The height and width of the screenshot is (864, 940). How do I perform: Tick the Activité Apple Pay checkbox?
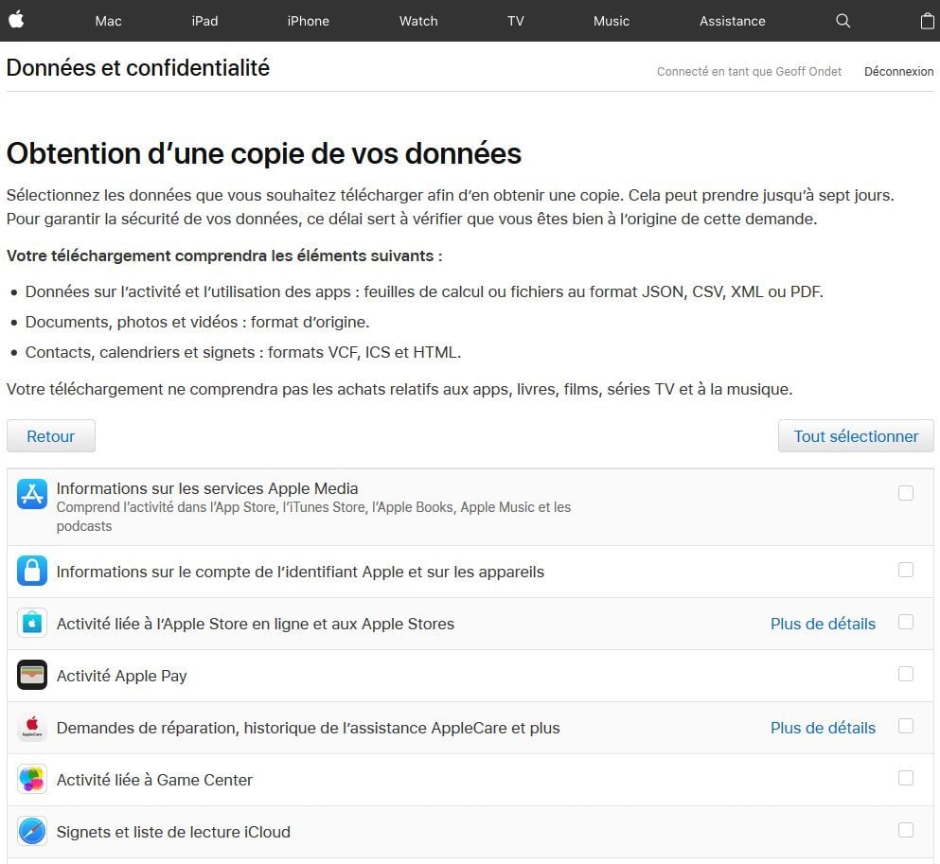coord(906,674)
